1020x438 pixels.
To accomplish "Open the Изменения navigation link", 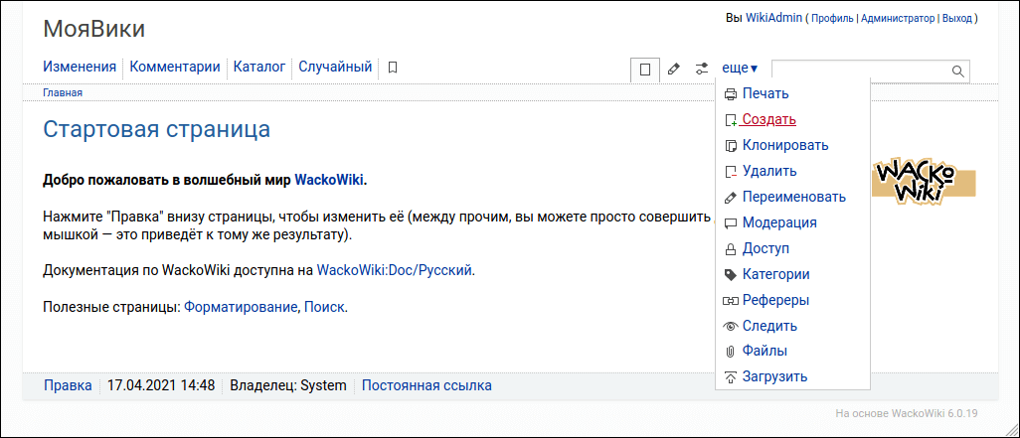I will [80, 68].
